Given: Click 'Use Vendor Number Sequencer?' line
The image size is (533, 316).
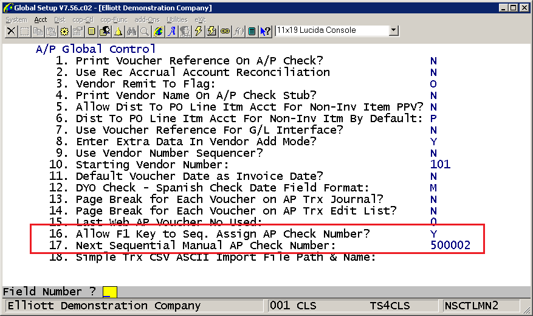Looking at the screenshot, I should pyautogui.click(x=170, y=153).
